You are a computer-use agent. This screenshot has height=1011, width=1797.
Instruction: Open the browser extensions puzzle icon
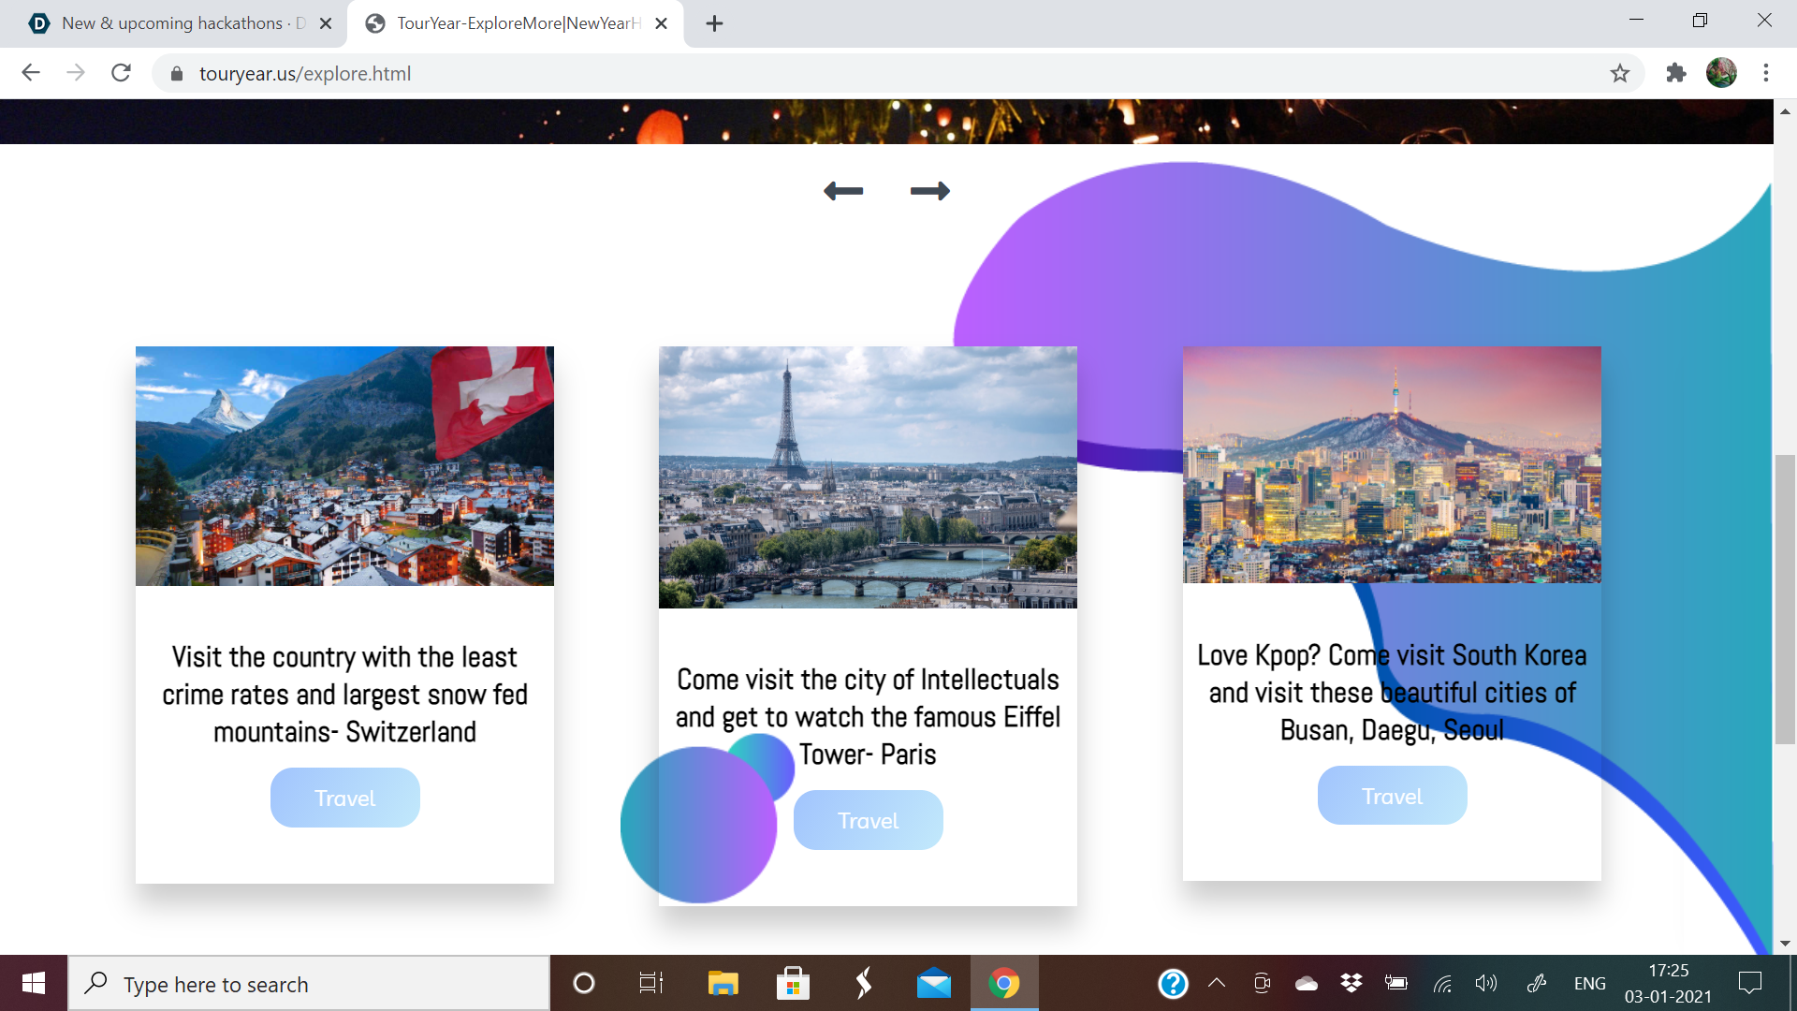1675,73
